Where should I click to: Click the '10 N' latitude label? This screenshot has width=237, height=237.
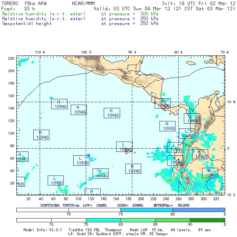point(231,102)
